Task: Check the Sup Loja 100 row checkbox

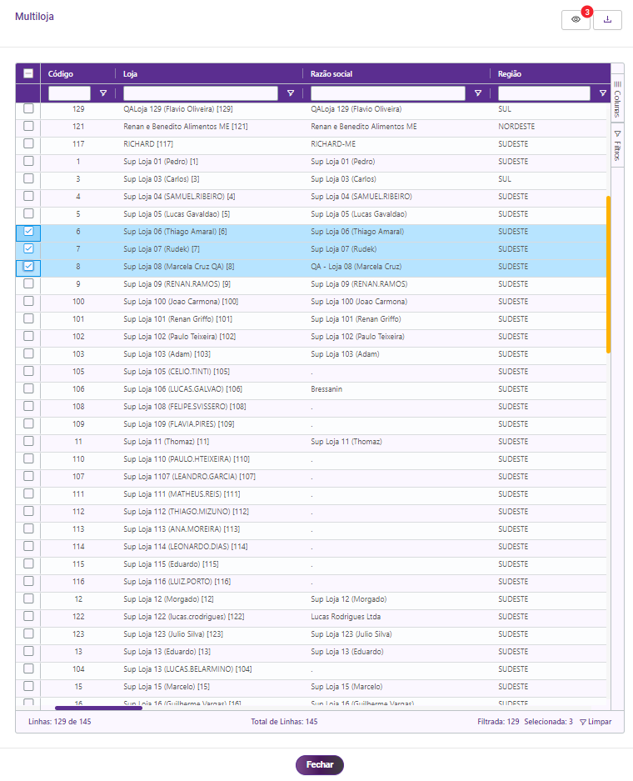Action: (28, 302)
